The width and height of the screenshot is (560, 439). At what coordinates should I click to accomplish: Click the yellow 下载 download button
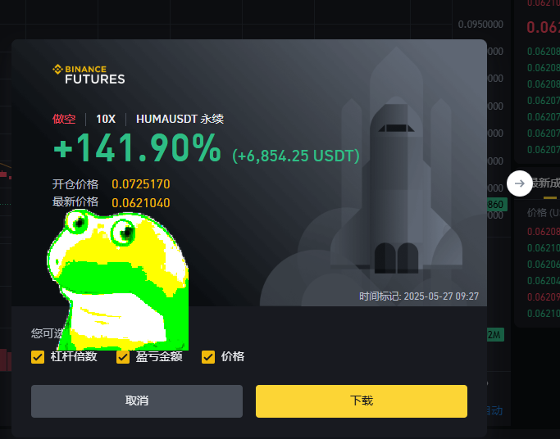click(x=362, y=401)
